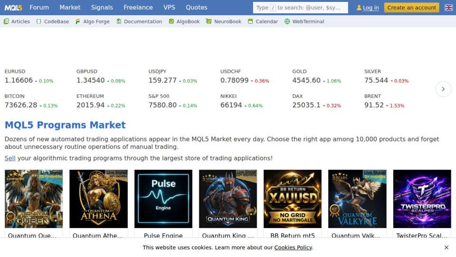Click the Algo Forge icon
Screen dimensions: 456x257
pos(77,21)
